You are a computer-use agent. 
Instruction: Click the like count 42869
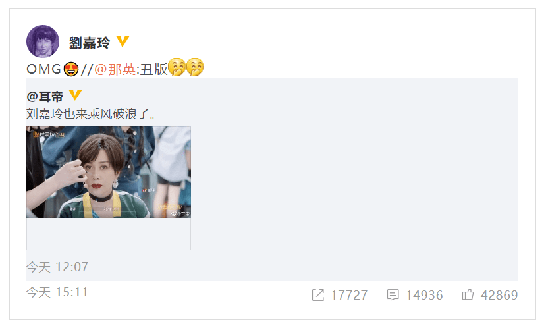(x=499, y=295)
